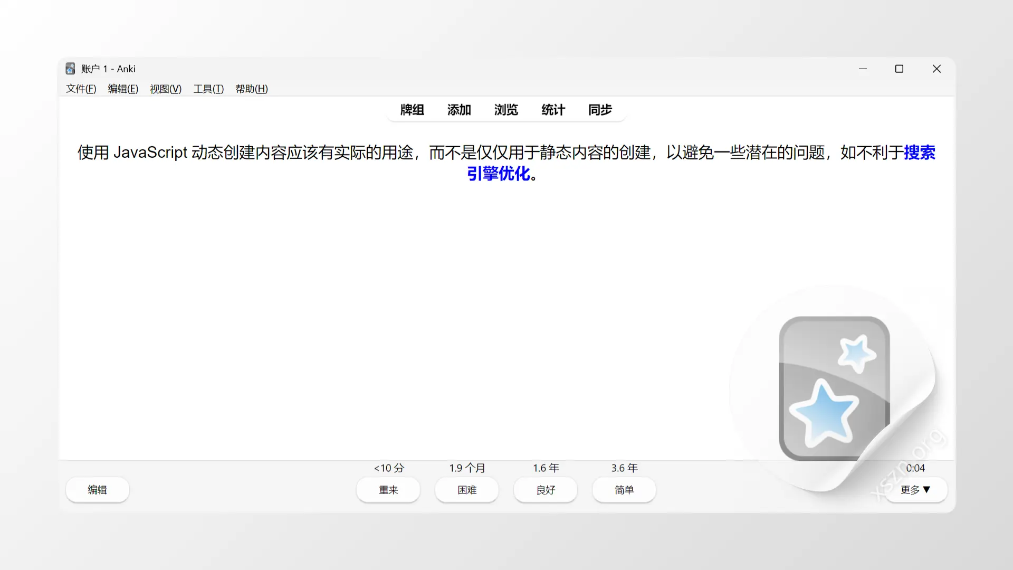Screen dimensions: 1013x570
Task: Open the 文件(F) menu
Action: click(81, 89)
